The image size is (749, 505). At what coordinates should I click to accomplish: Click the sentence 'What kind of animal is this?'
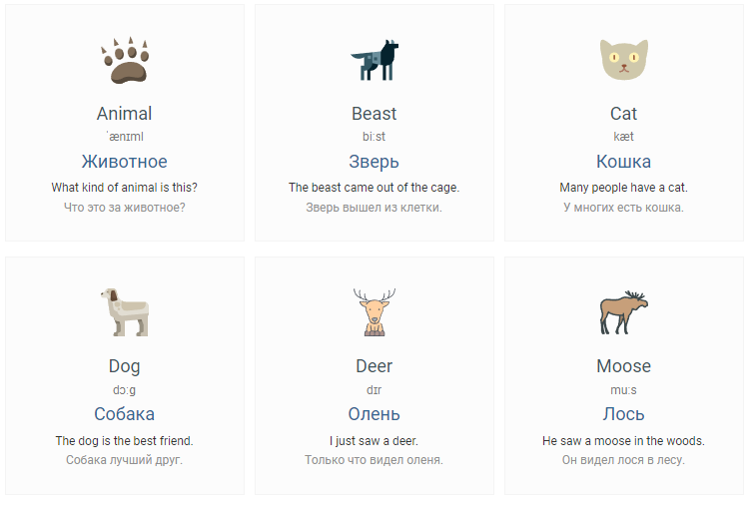(124, 187)
